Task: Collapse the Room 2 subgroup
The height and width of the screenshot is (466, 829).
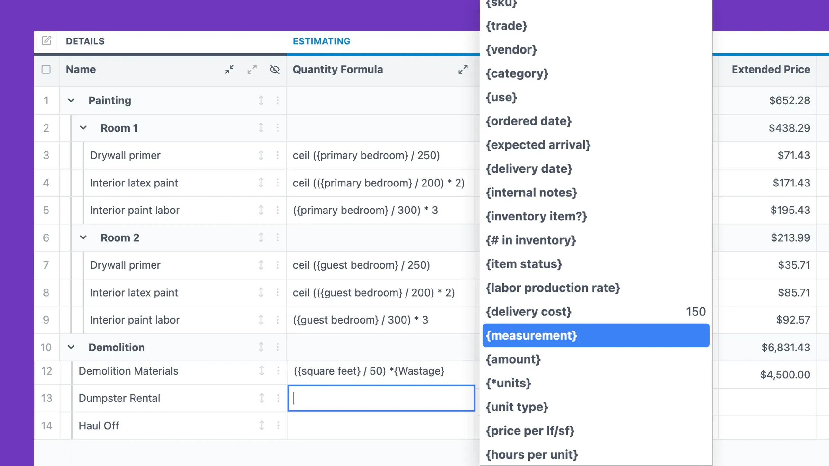Action: 83,238
